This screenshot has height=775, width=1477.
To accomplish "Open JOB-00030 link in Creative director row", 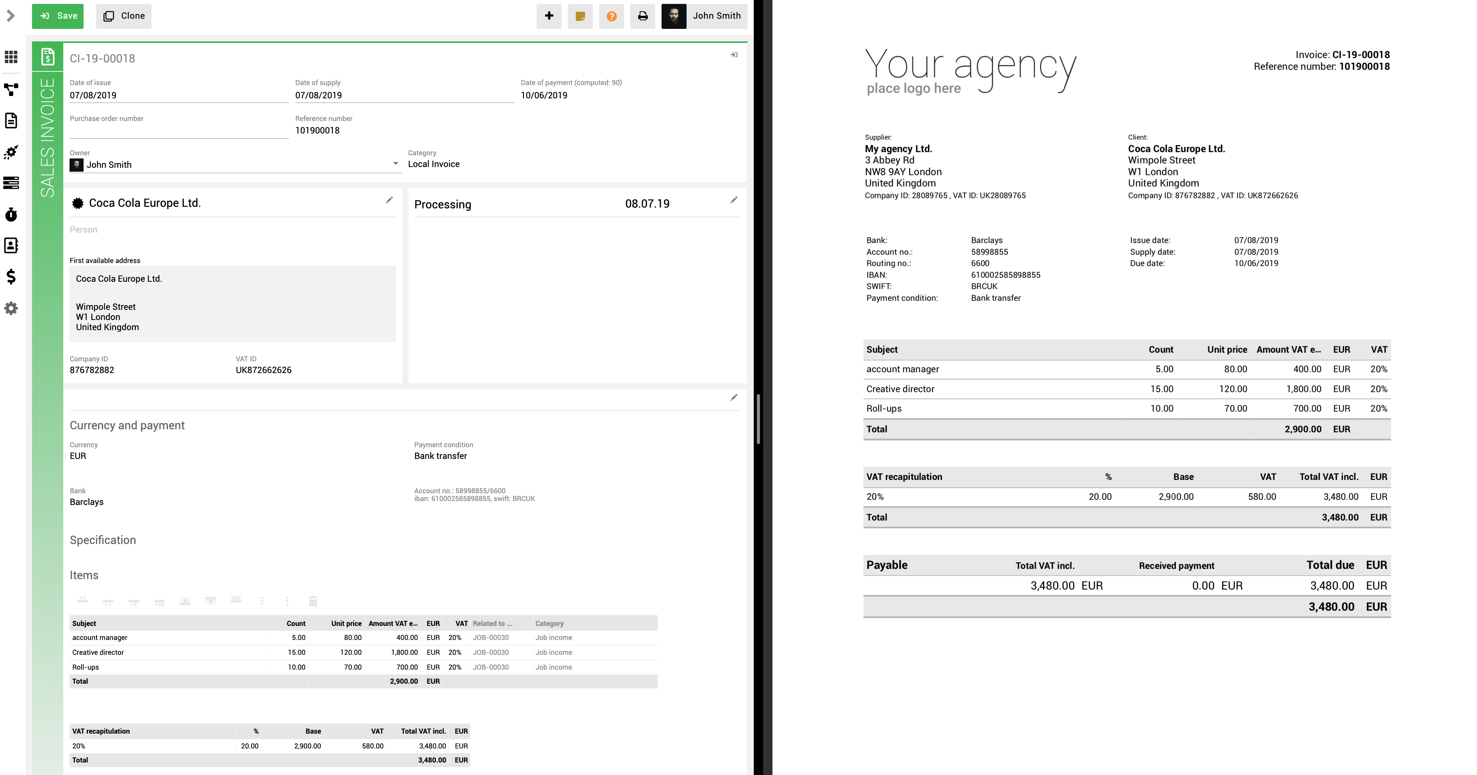I will click(491, 652).
